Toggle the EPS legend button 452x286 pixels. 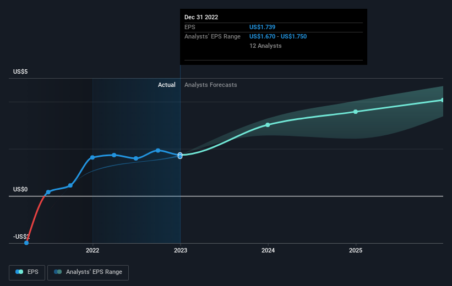coord(27,272)
